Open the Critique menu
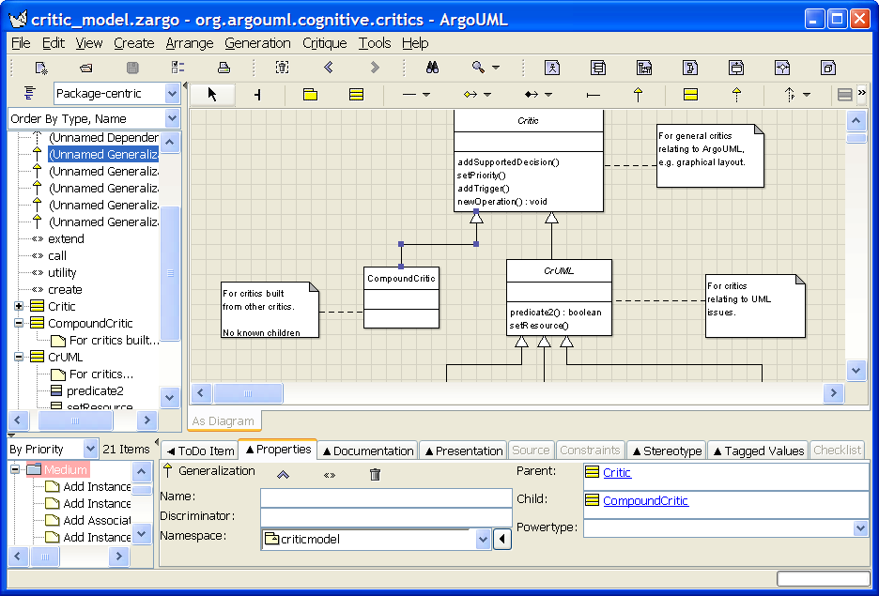Viewport: 879px width, 596px height. pyautogui.click(x=324, y=43)
